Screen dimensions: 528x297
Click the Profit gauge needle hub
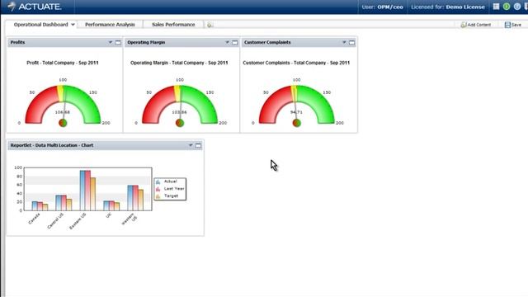[63, 123]
